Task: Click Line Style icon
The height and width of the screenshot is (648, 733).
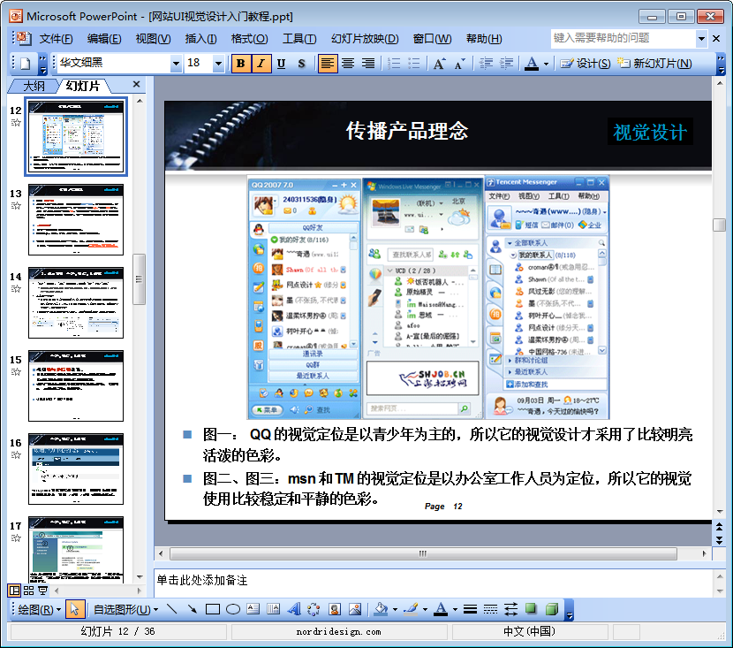Action: [471, 609]
